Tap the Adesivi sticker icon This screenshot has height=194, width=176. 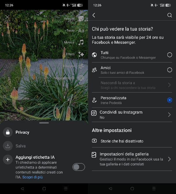pos(81,19)
